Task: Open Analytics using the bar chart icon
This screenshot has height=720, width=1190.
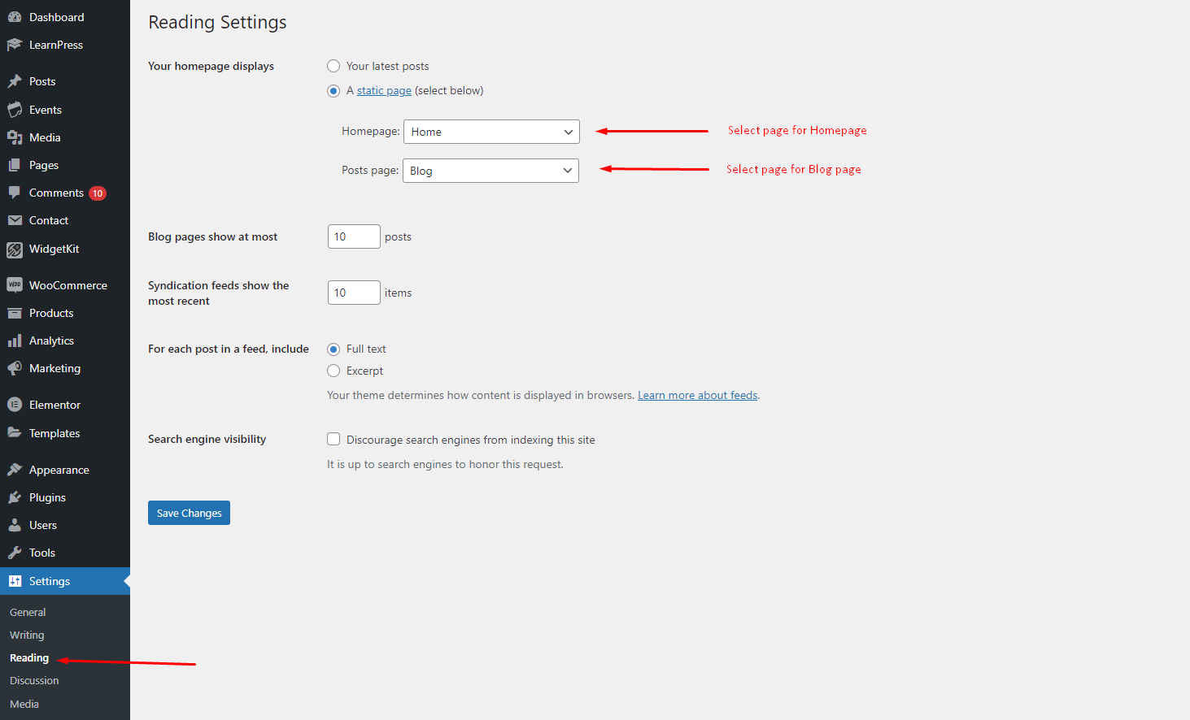Action: click(15, 340)
